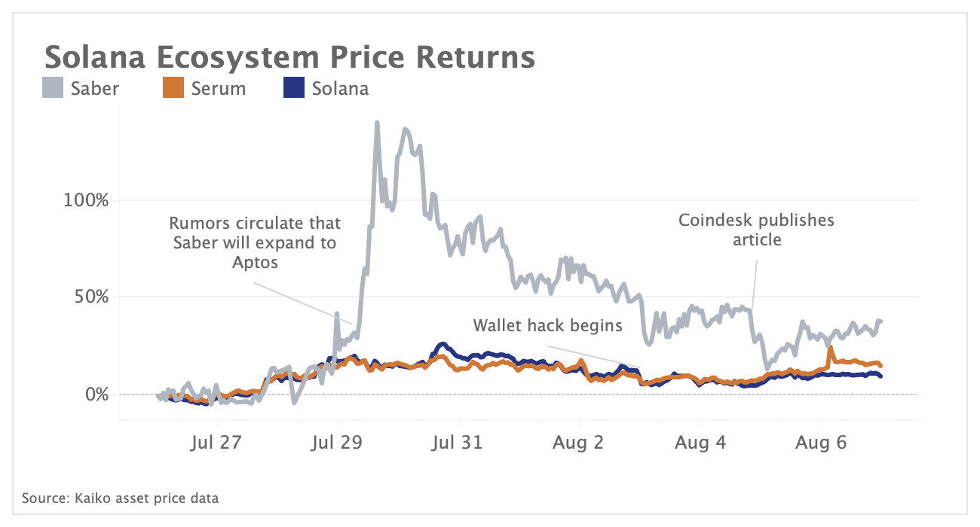
Task: Click the Solana Ecosystem Price Returns title
Action: (289, 57)
